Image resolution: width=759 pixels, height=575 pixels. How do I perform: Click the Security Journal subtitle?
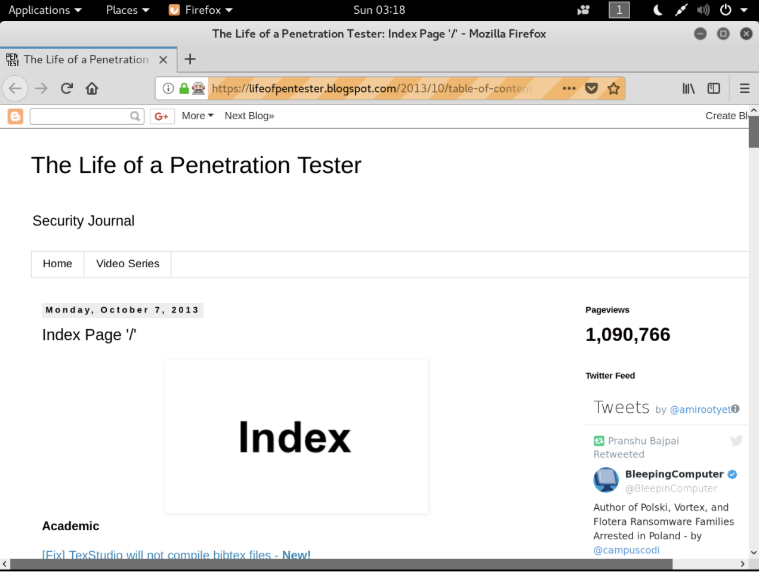[84, 221]
